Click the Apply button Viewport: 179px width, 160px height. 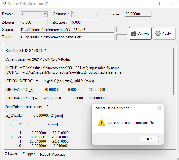point(164,33)
